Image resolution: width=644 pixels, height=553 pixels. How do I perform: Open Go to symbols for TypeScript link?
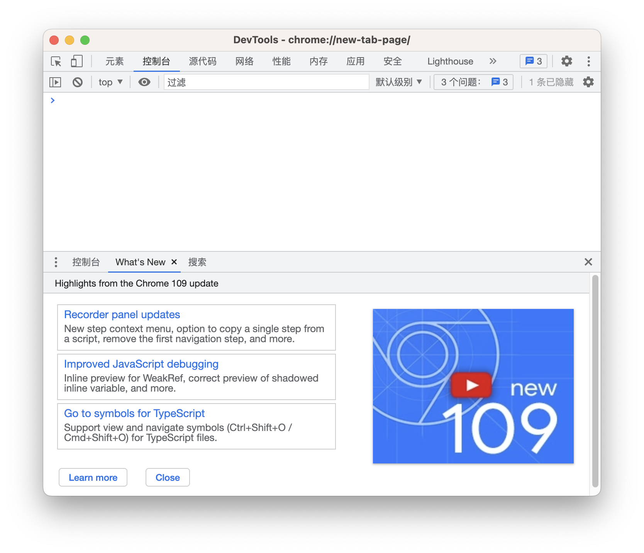click(x=134, y=414)
